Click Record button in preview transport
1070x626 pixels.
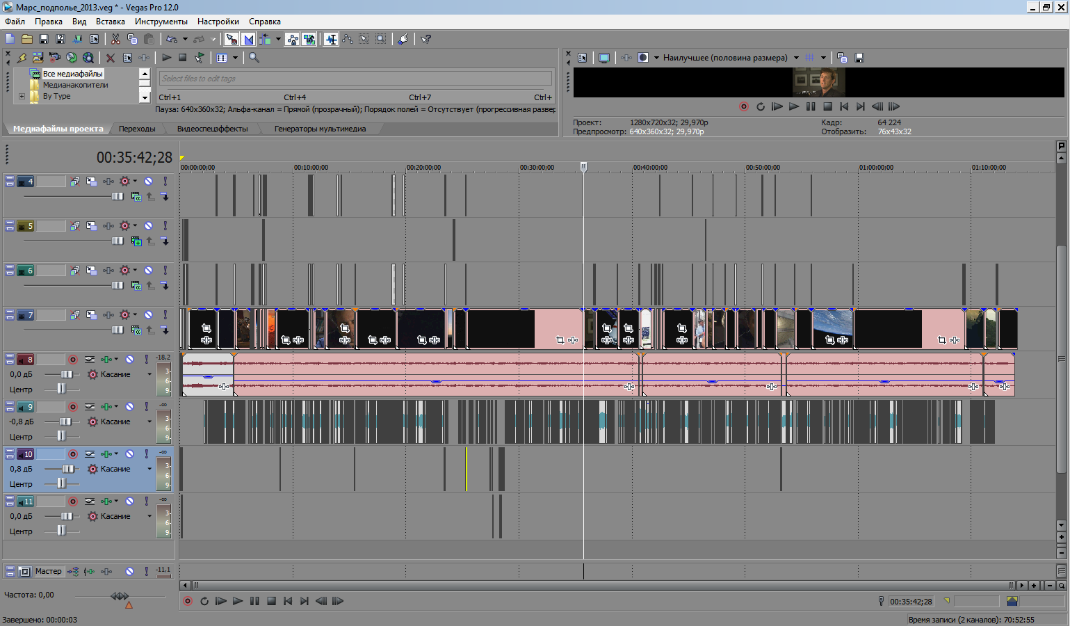(x=744, y=106)
